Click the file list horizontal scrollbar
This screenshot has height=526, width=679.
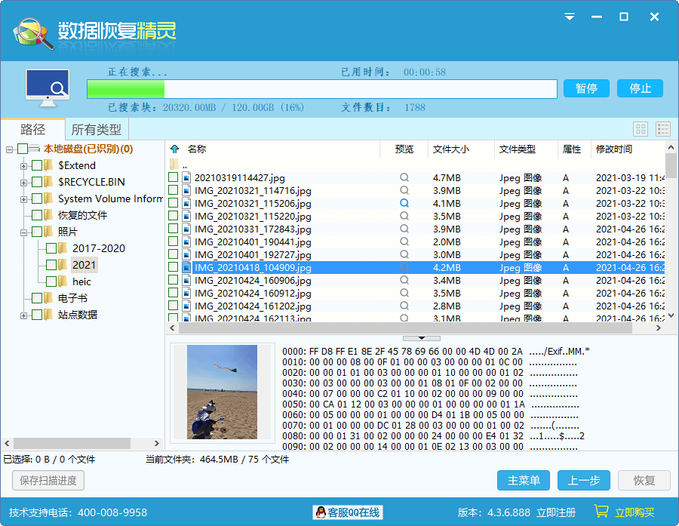coord(405,328)
